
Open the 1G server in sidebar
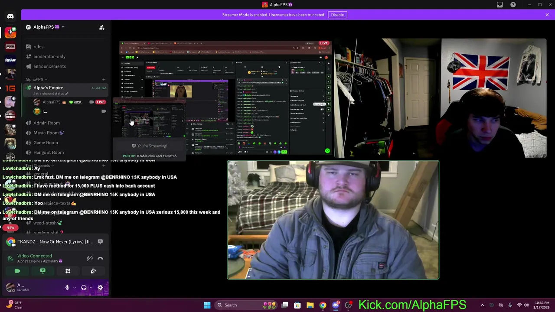pos(10,88)
